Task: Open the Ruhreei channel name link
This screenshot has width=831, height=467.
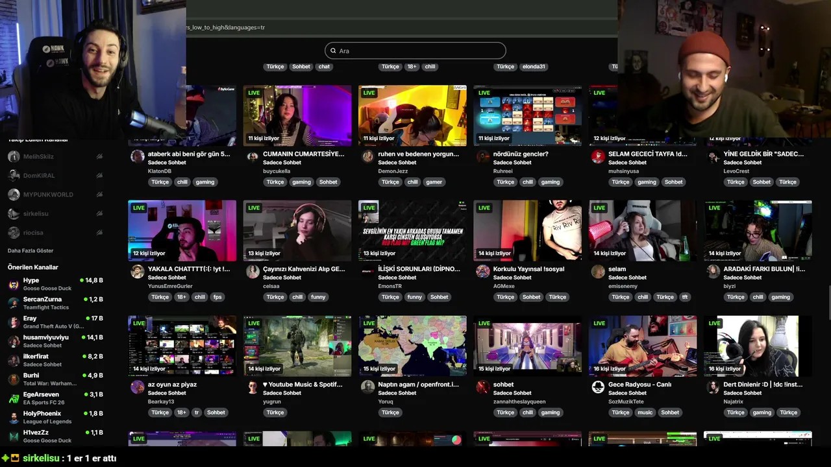Action: click(503, 171)
